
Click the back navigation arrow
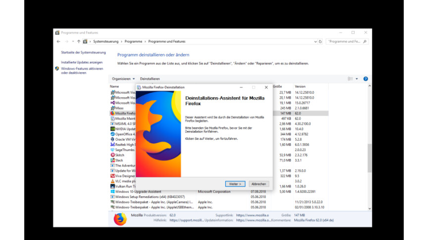[x=58, y=41]
